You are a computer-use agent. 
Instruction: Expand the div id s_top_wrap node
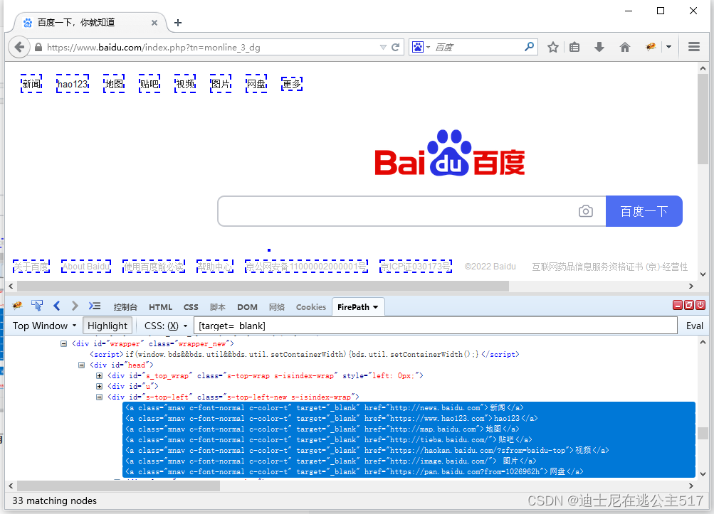(x=99, y=375)
